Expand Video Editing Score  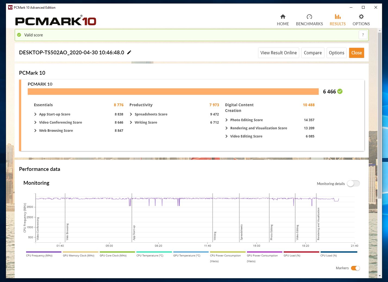[227, 136]
